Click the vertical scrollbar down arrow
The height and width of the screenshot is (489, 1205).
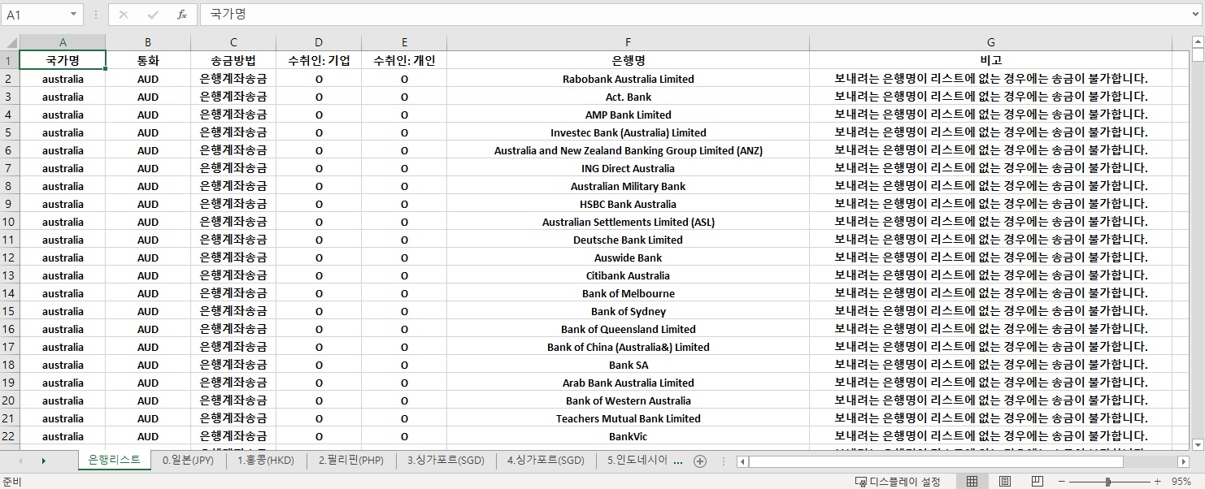1198,444
